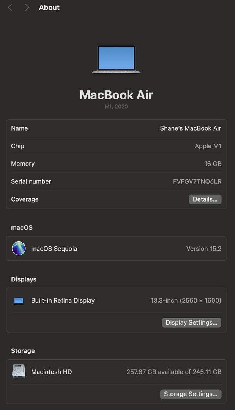
Task: Open Storage Settings
Action: coord(191,394)
